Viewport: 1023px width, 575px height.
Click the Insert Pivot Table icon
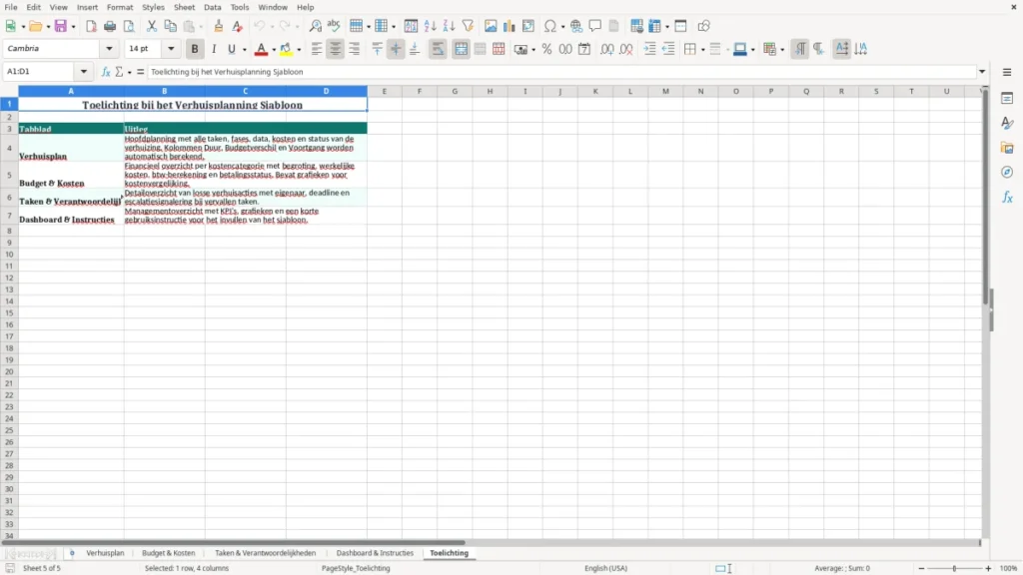click(528, 26)
